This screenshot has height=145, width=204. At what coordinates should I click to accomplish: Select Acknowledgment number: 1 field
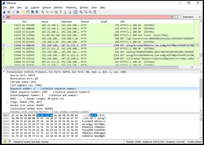pyautogui.click(x=44, y=95)
